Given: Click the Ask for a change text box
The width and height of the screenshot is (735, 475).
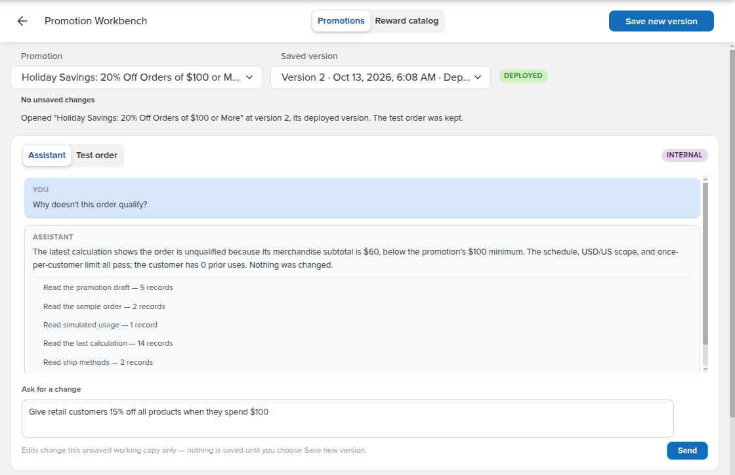Looking at the screenshot, I should point(347,419).
